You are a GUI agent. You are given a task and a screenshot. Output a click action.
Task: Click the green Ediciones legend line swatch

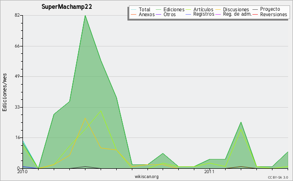(158, 9)
